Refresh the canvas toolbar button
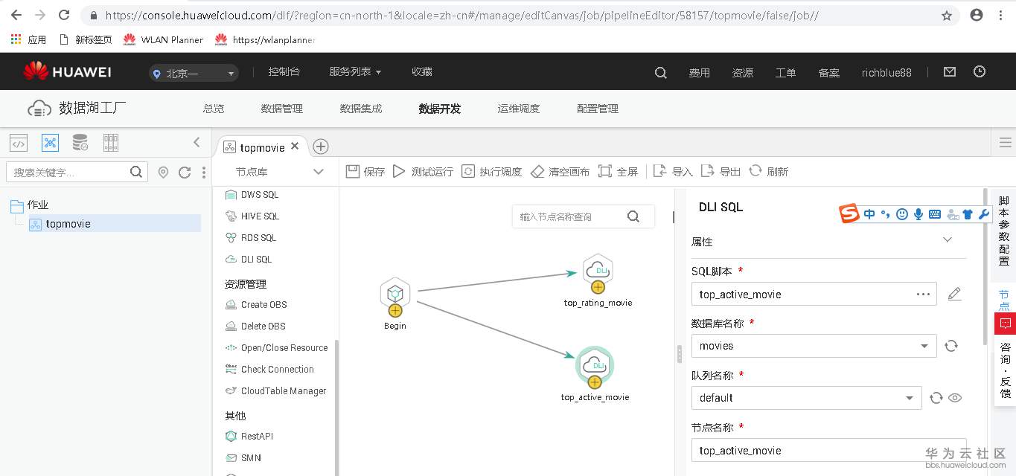 [768, 171]
